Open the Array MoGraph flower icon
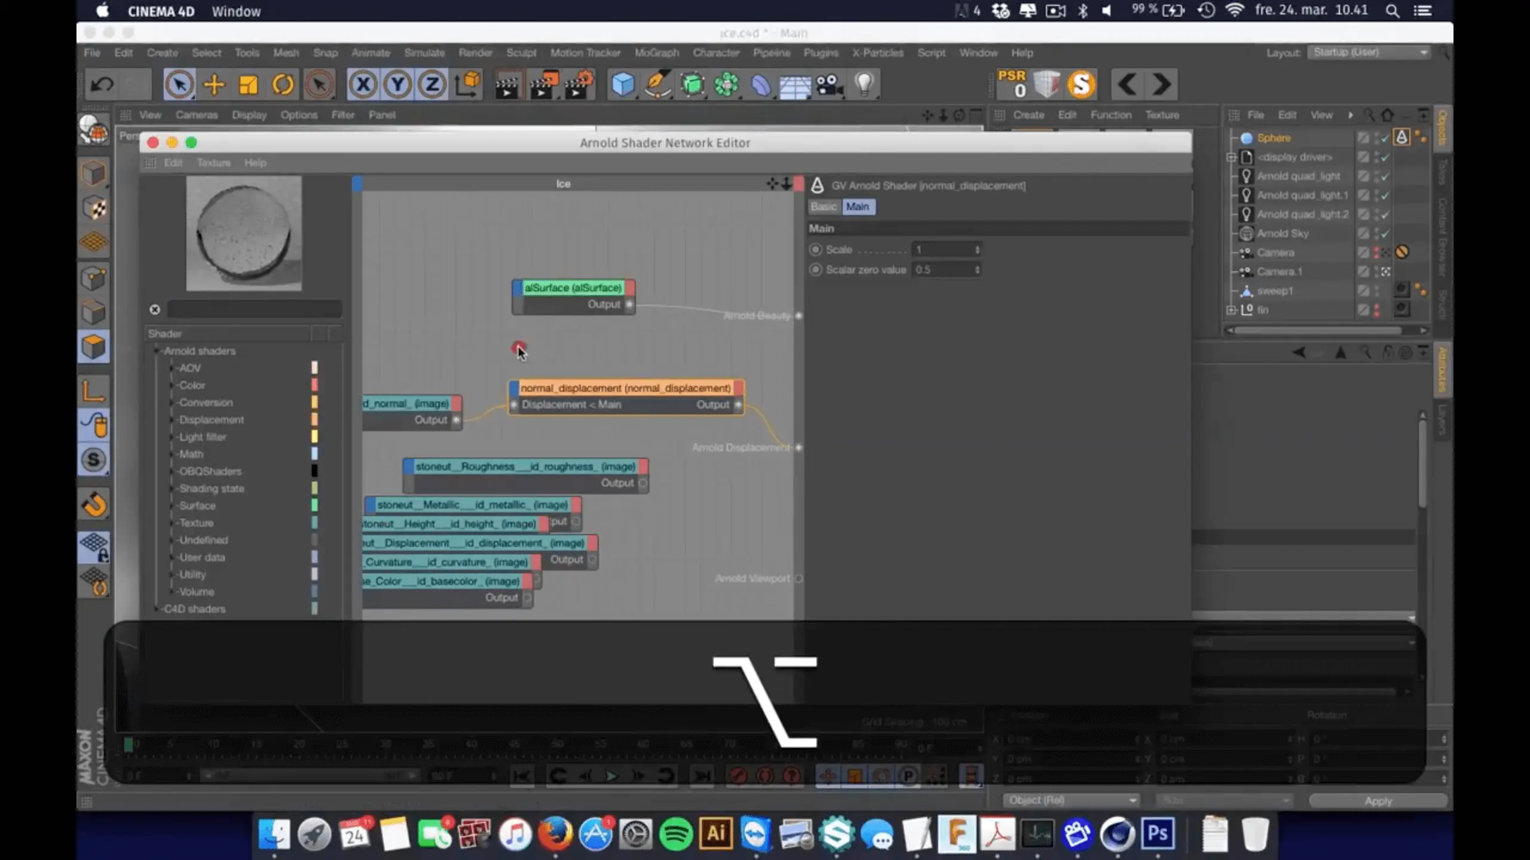The image size is (1530, 860). pos(727,85)
